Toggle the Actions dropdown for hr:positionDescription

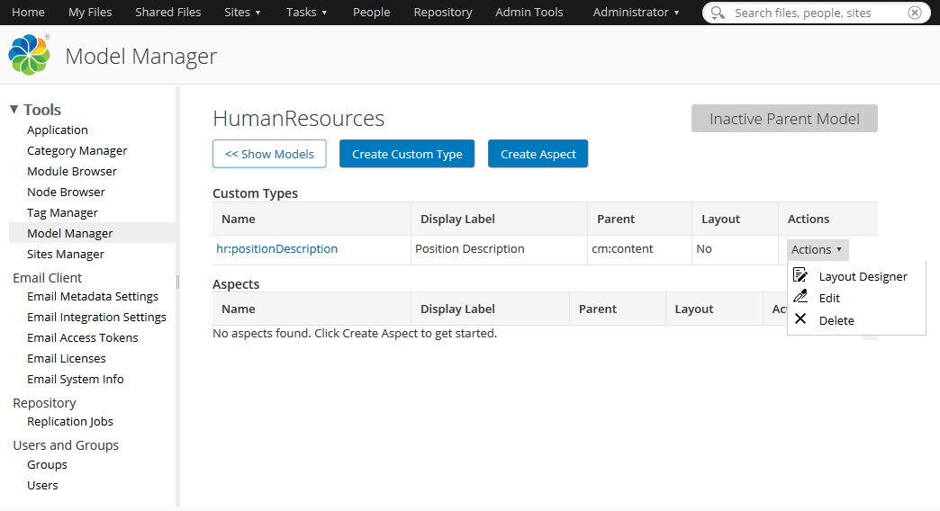tap(818, 249)
